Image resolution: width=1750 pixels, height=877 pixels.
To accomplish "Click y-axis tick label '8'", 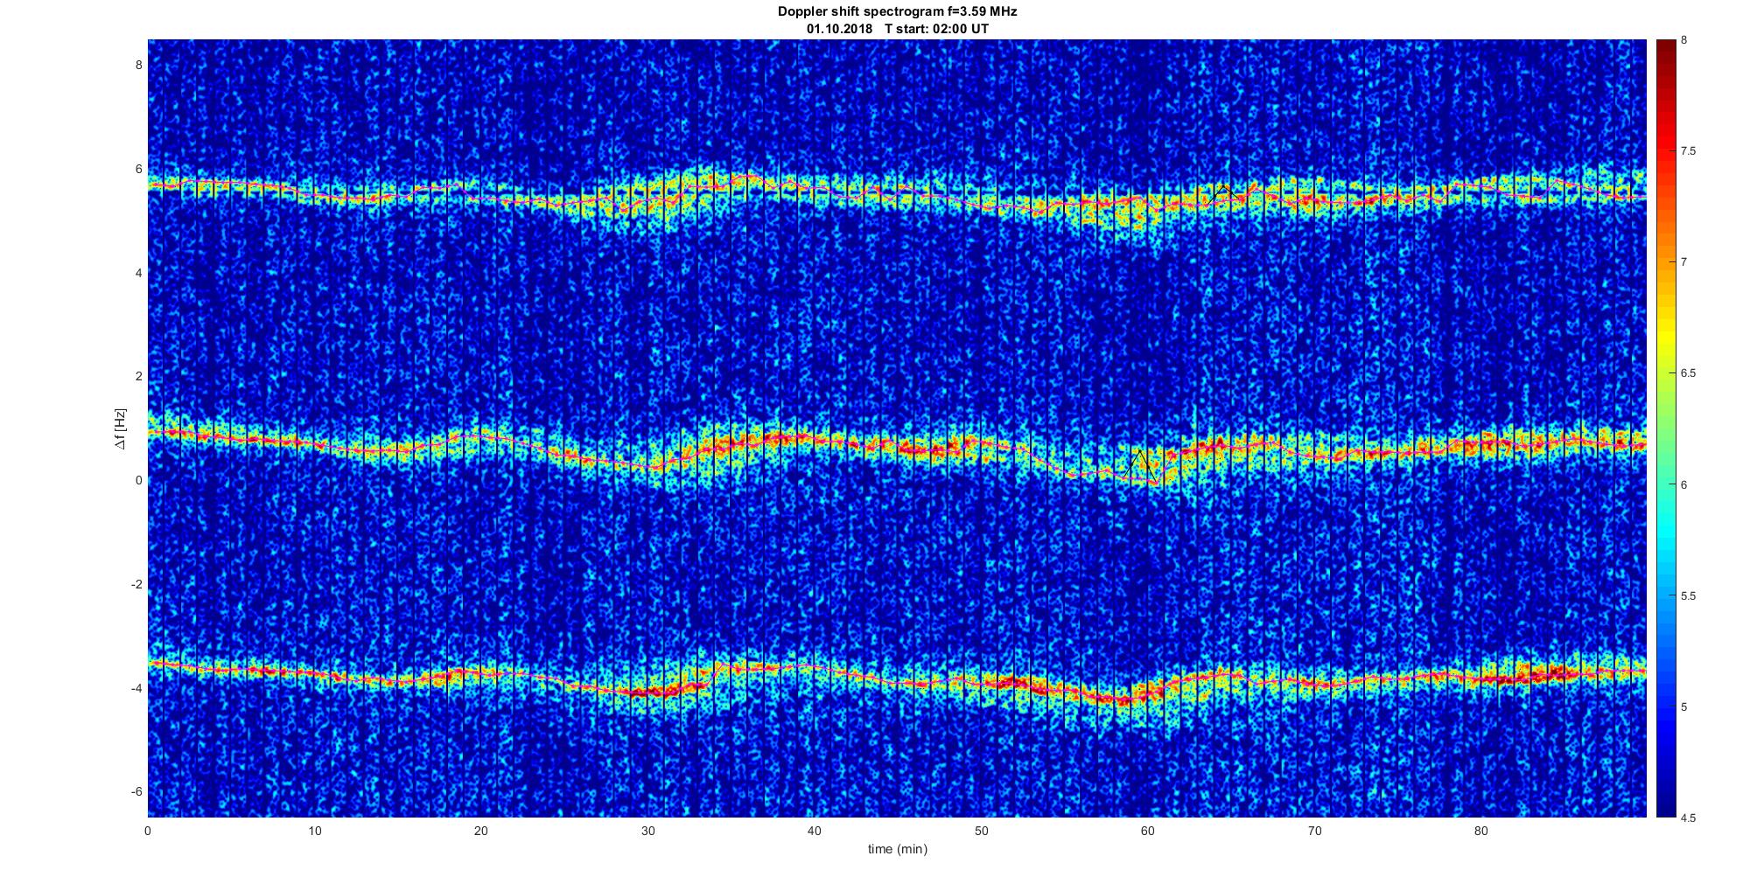I will click(x=138, y=65).
